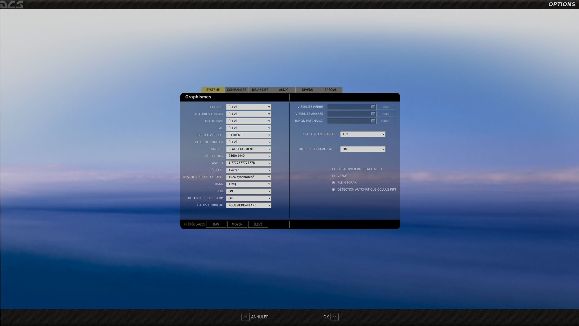Open the JOUABILITÉ tab
Image resolution: width=579 pixels, height=326 pixels.
click(260, 90)
